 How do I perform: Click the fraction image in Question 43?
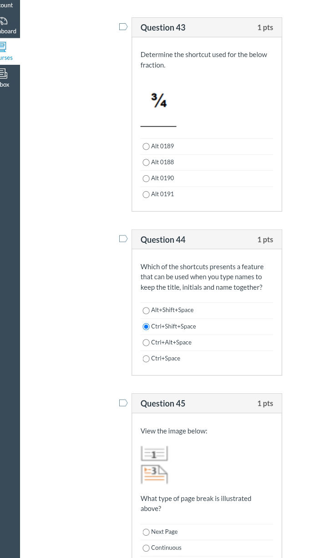point(158,99)
